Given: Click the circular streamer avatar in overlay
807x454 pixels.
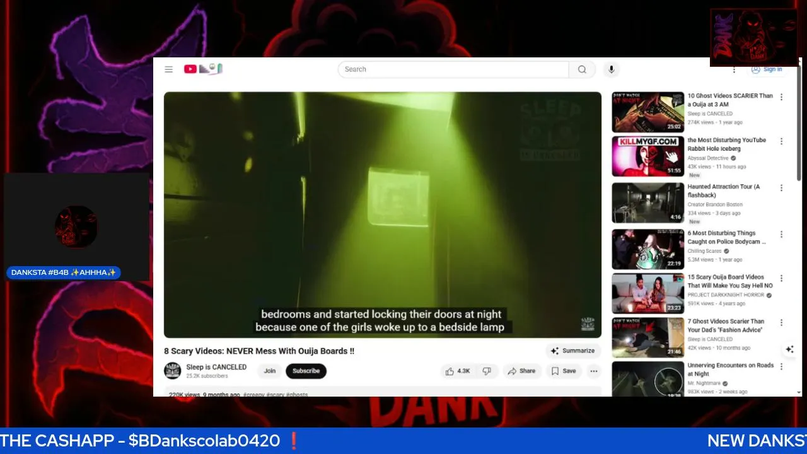Looking at the screenshot, I should click(76, 226).
